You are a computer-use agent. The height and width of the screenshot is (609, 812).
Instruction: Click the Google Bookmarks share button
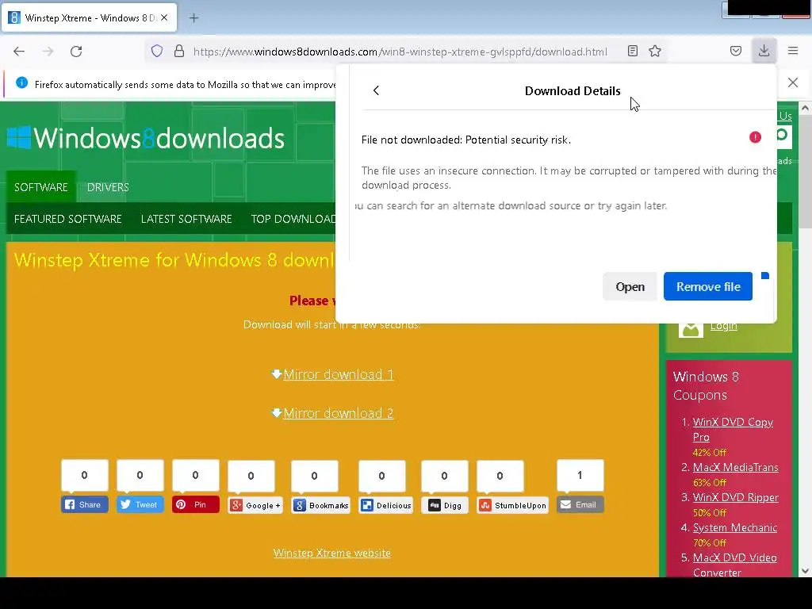(320, 505)
